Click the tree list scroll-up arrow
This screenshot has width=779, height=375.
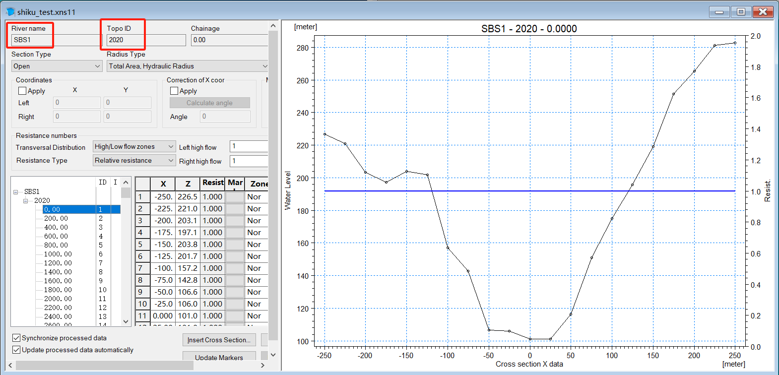point(126,182)
